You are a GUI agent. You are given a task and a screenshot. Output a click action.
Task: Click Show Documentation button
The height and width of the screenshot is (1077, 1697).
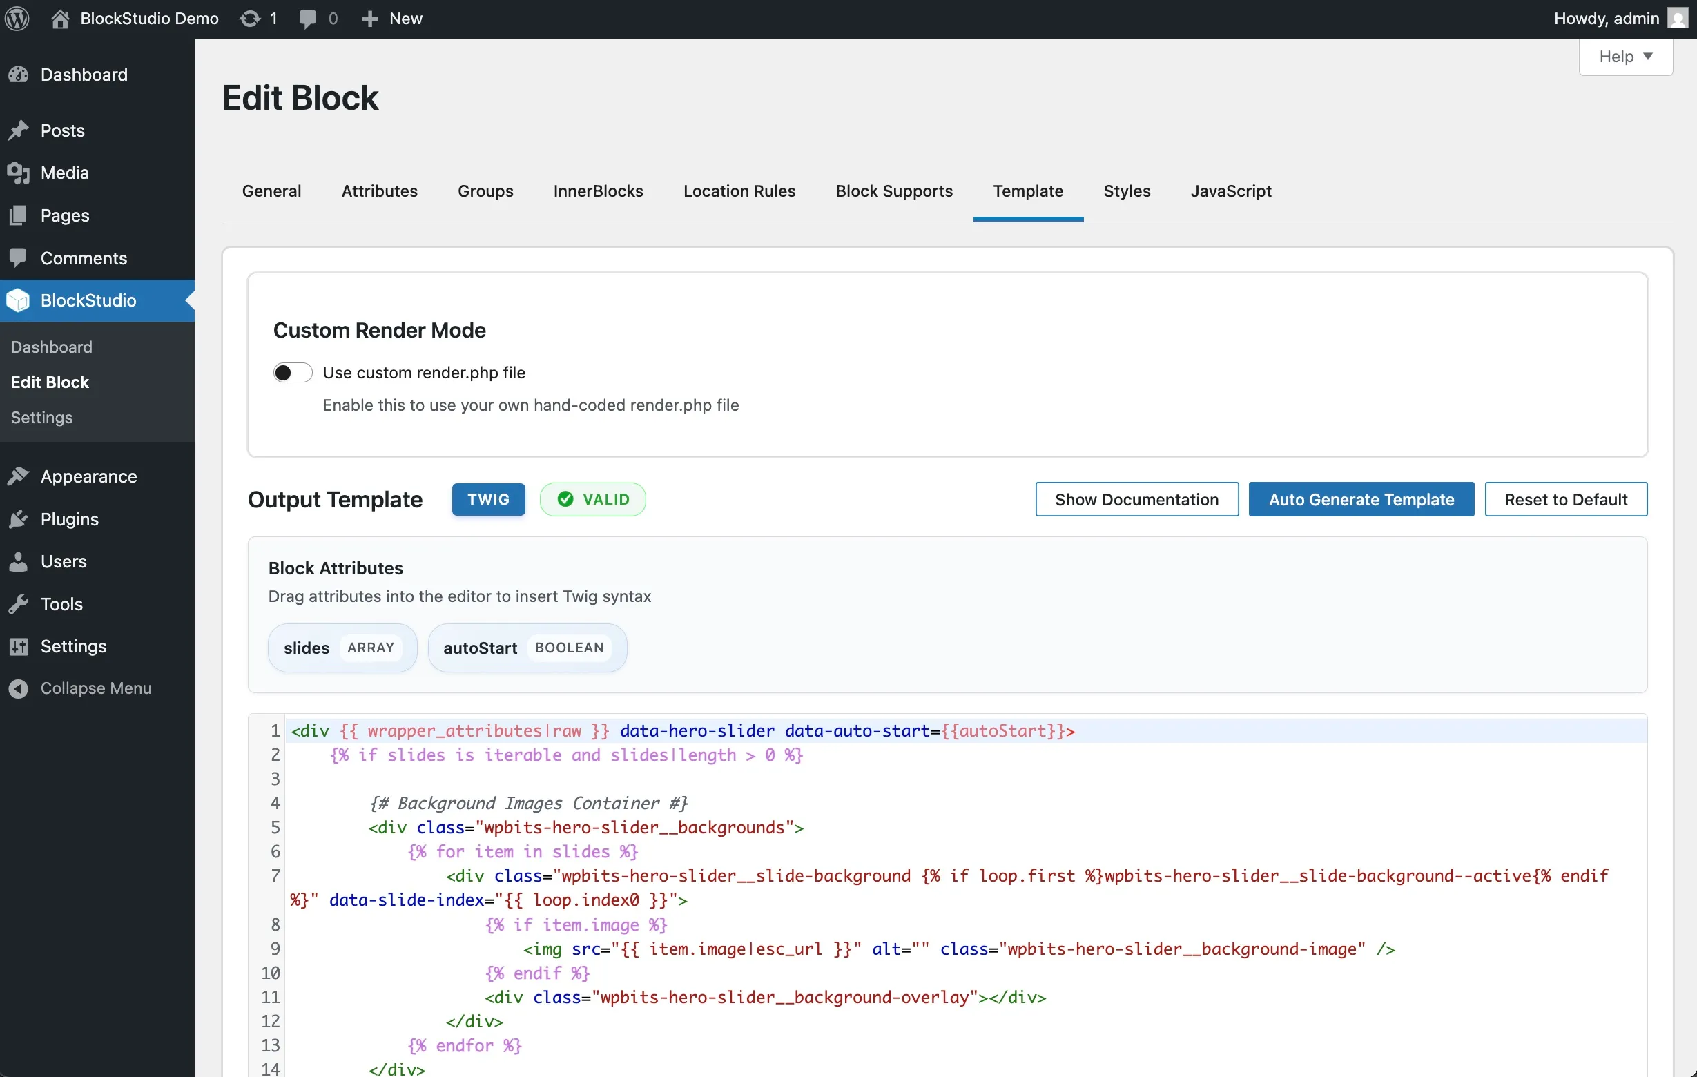coord(1136,499)
